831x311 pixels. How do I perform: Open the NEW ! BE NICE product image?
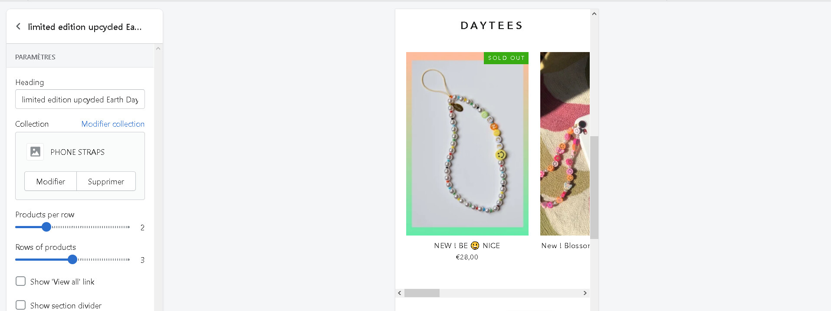coord(467,144)
